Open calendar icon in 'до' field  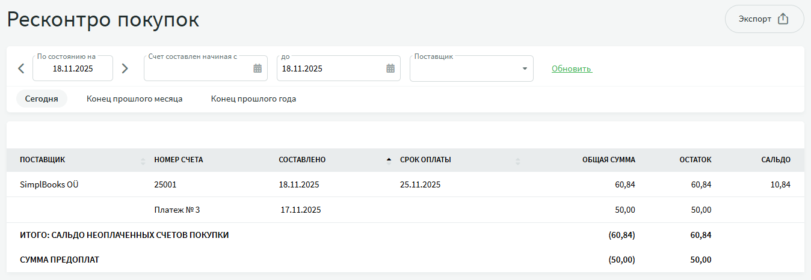[390, 68]
